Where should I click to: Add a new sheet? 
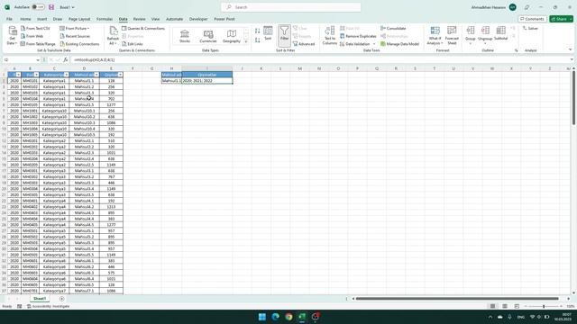(x=61, y=299)
